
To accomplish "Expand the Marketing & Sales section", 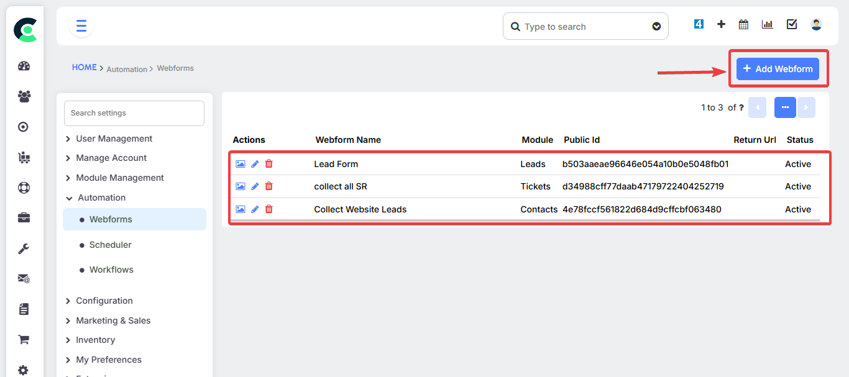I will pyautogui.click(x=113, y=320).
